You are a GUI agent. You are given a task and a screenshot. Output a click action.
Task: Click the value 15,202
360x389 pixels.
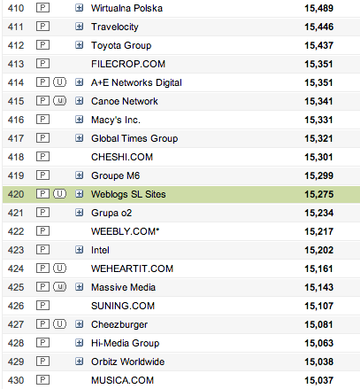click(x=319, y=250)
